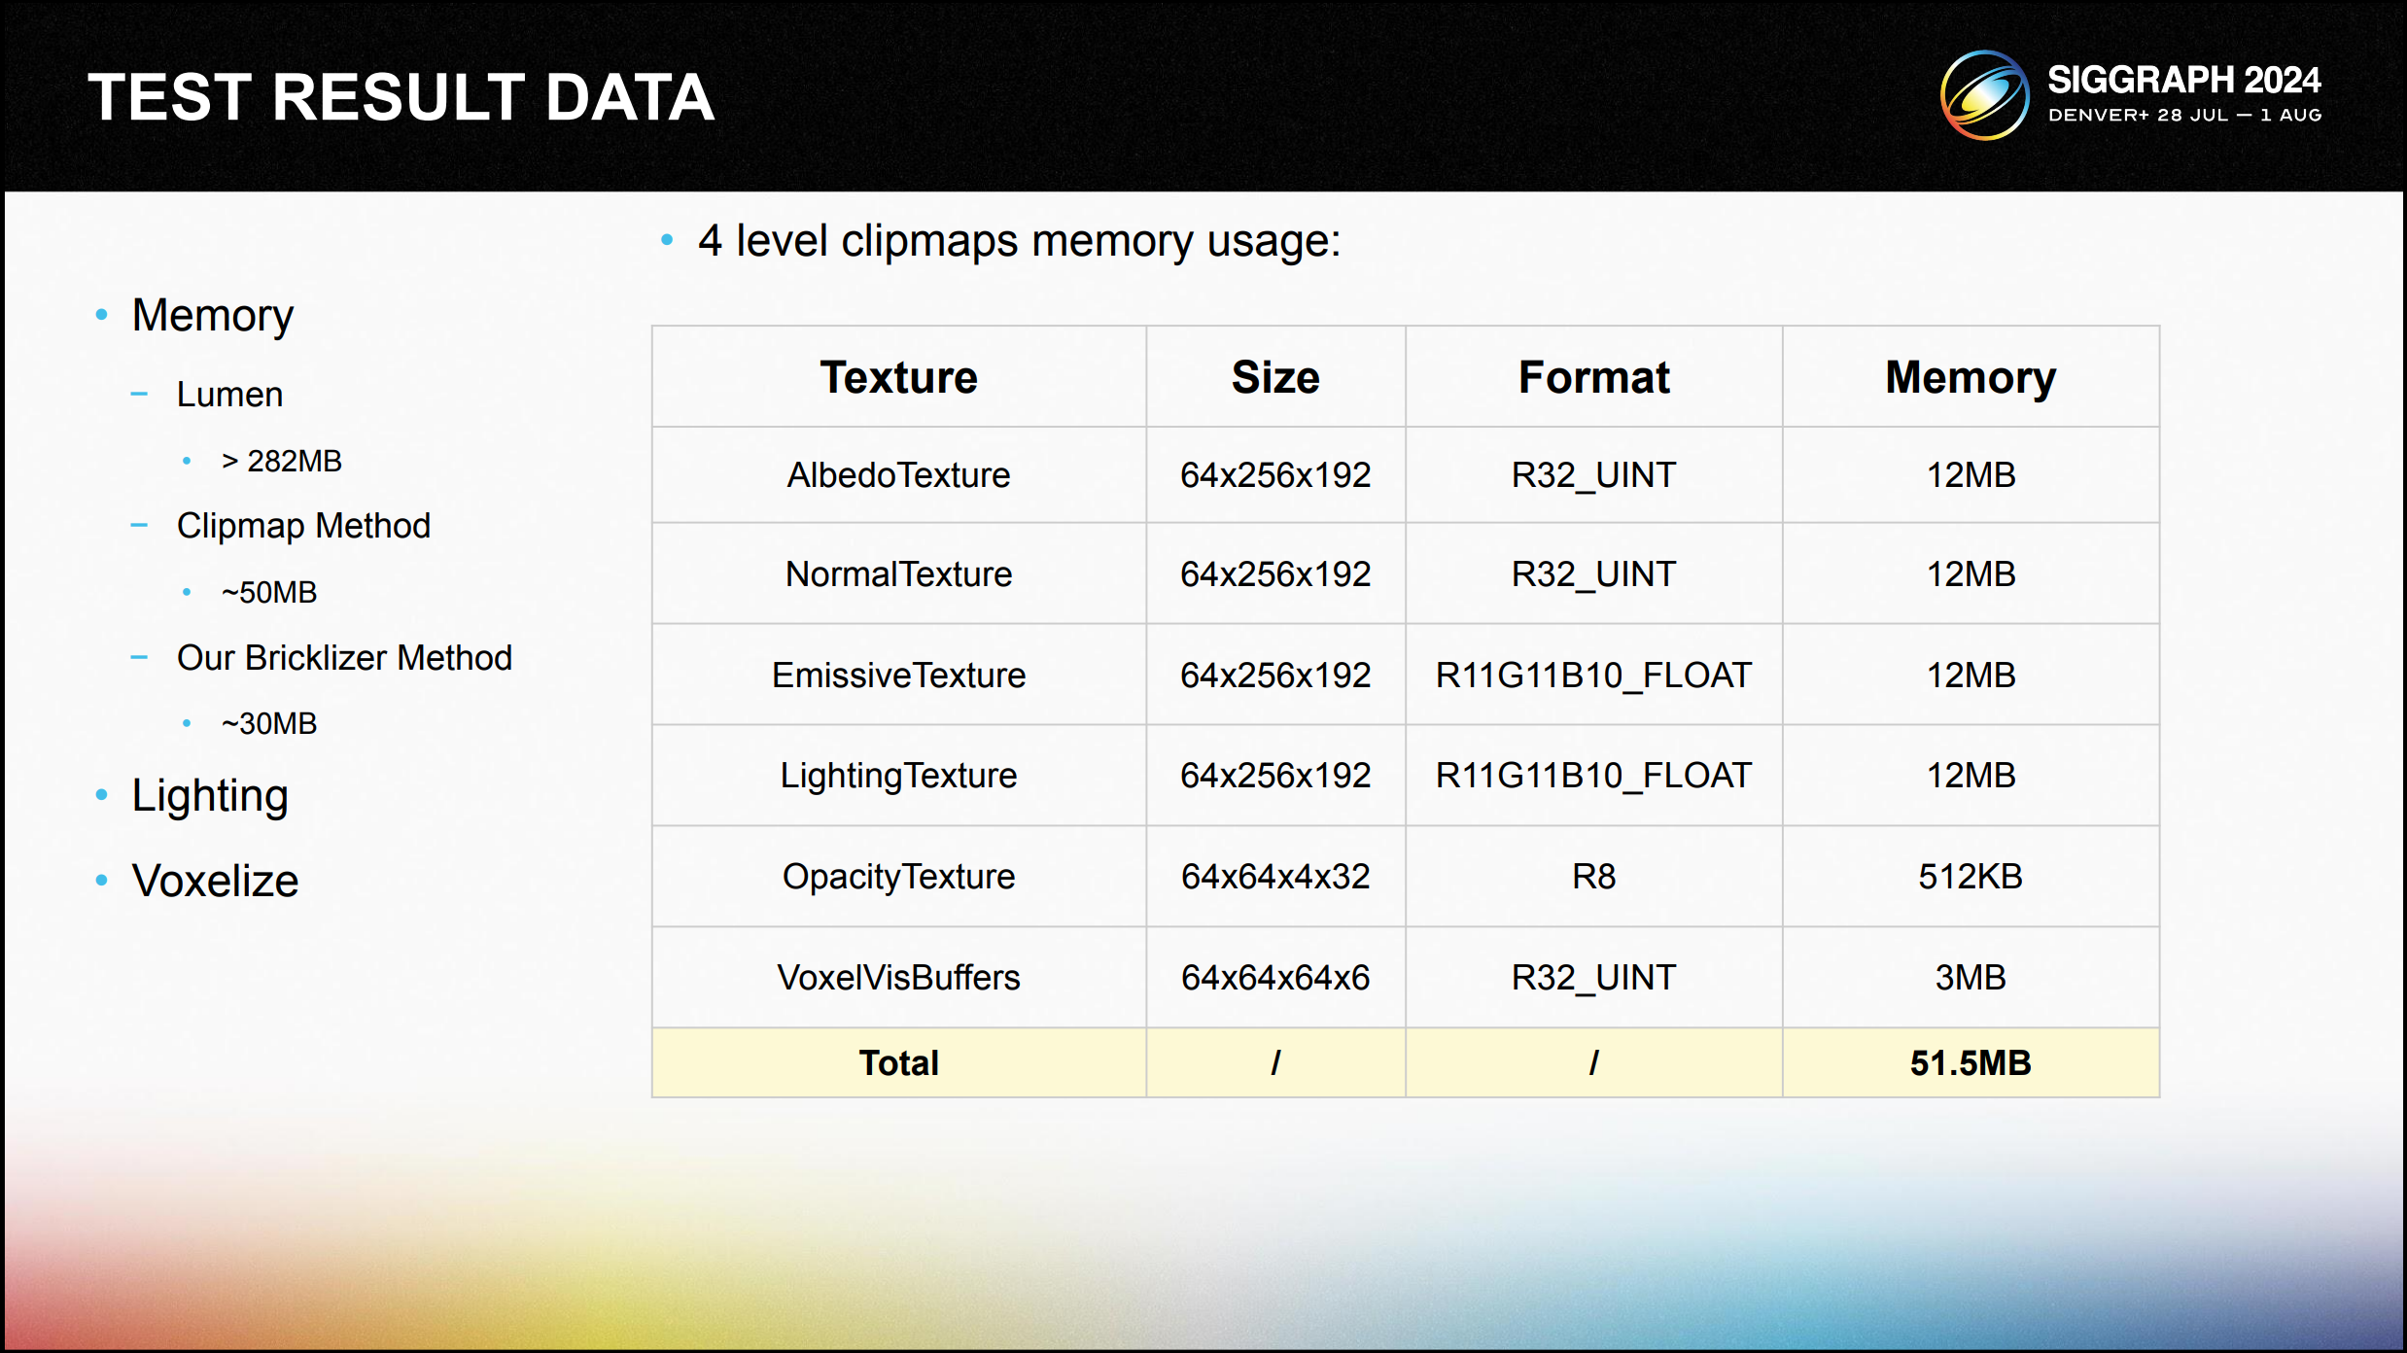Select the Voxelize bullet item
This screenshot has width=2407, height=1353.
(215, 881)
